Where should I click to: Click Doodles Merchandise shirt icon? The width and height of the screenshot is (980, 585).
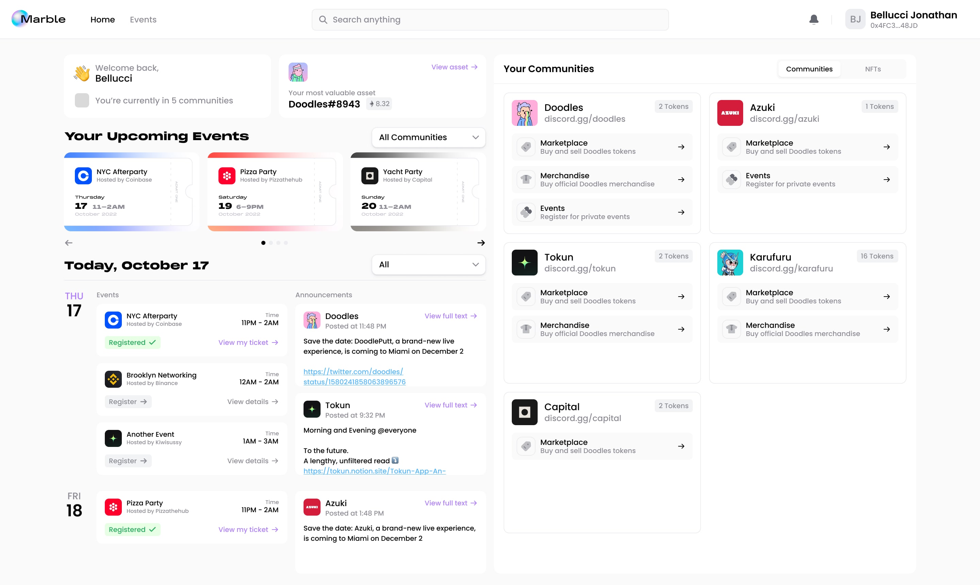coord(526,180)
